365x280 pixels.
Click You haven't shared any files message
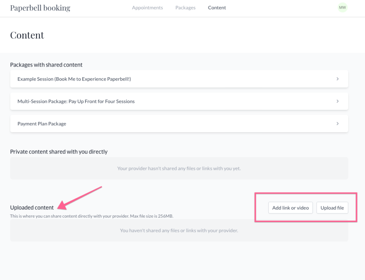pos(179,230)
